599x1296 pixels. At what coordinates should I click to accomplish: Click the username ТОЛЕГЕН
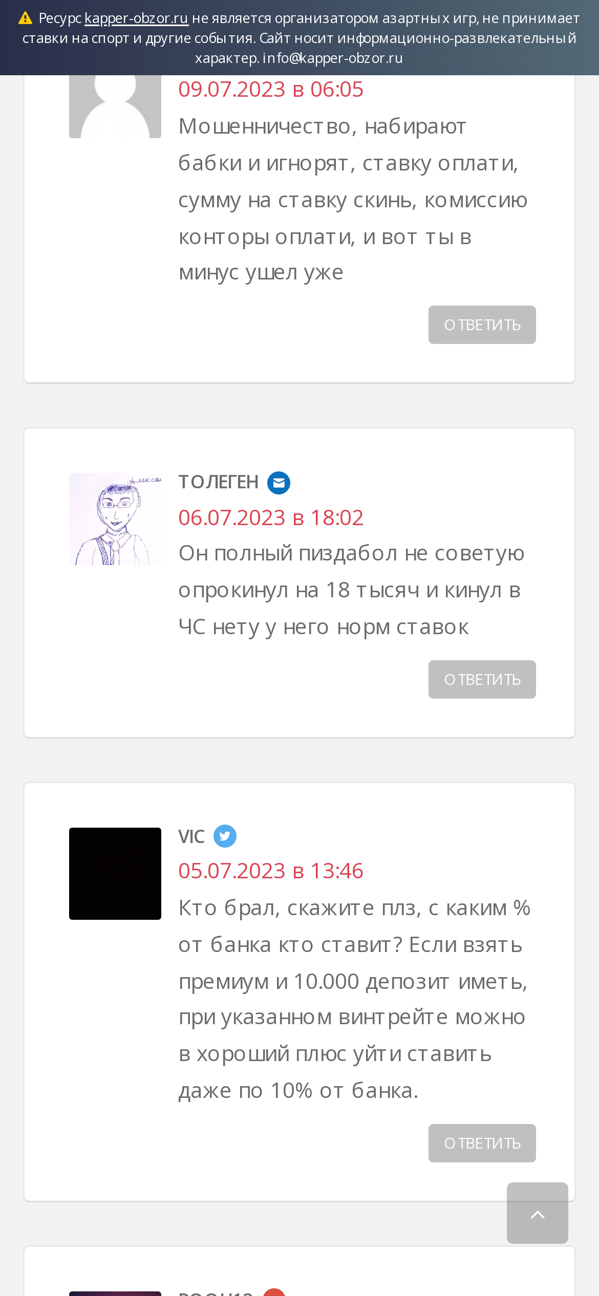(218, 482)
